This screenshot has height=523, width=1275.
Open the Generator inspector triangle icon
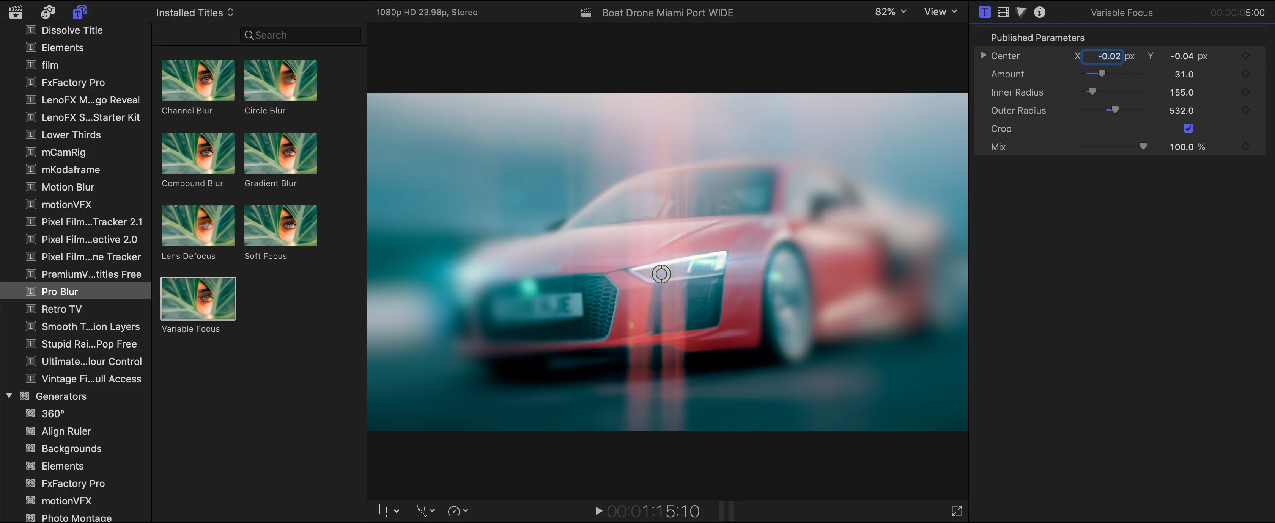1021,13
